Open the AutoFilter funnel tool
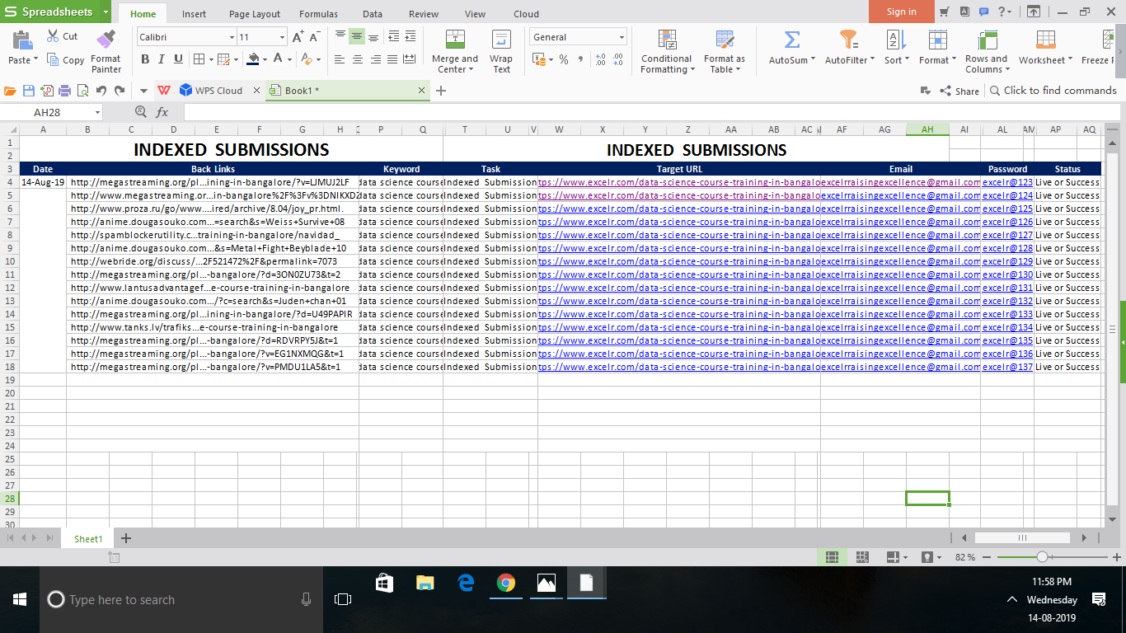Viewport: 1126px width, 633px height. [x=848, y=40]
